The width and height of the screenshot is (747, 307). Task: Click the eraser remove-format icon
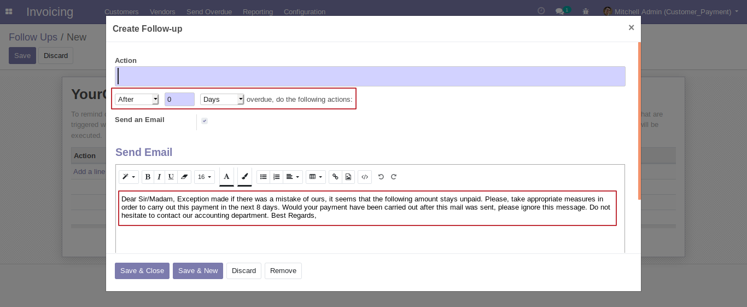[x=184, y=177]
